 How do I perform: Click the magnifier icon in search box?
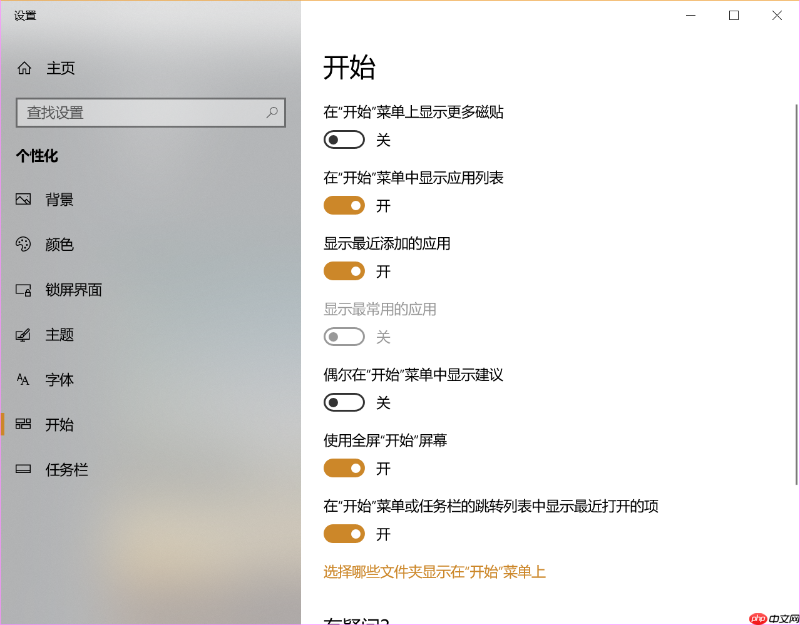(272, 113)
